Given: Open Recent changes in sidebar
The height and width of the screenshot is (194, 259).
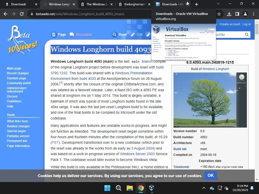Looking at the screenshot, I should coord(18,73).
